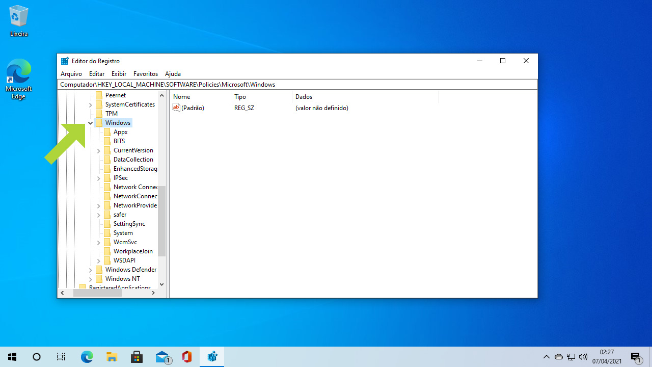This screenshot has width=652, height=367.
Task: Open Edge from the taskbar
Action: [87, 357]
